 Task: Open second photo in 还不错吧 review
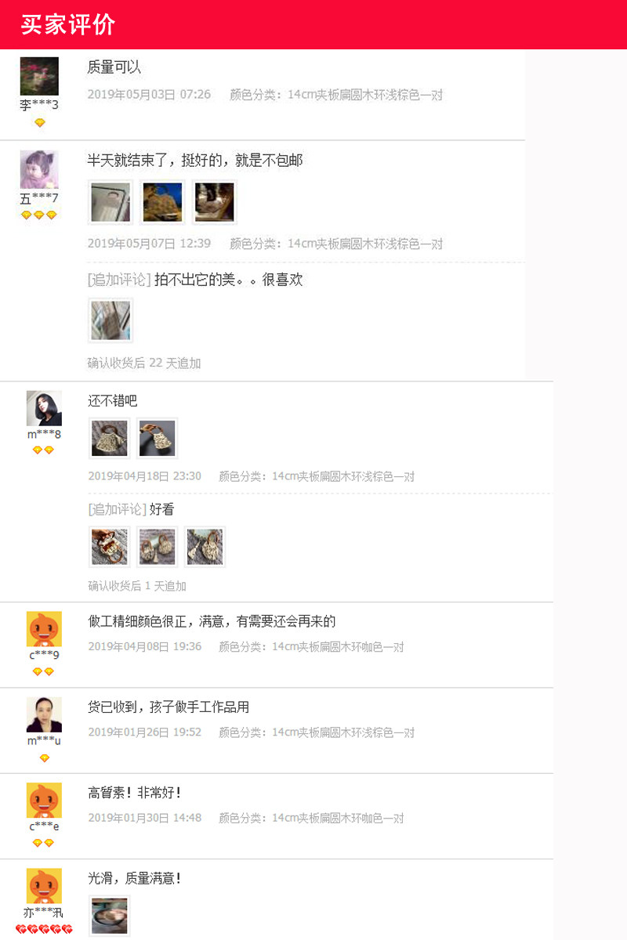point(157,439)
